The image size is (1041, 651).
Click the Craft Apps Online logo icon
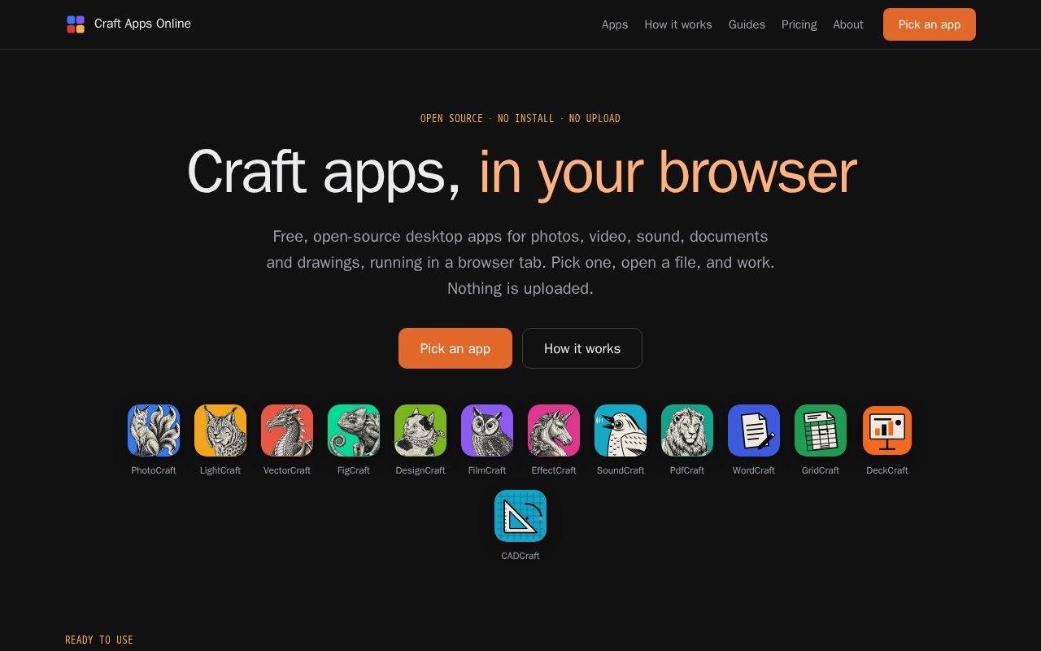pos(76,24)
